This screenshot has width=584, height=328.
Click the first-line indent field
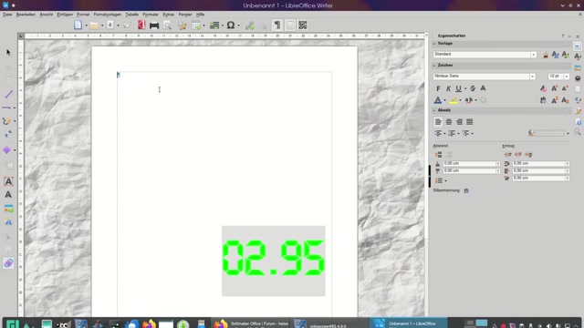click(540, 179)
